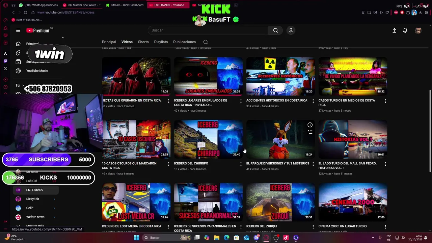Open the Windows Start menu

tap(136, 238)
